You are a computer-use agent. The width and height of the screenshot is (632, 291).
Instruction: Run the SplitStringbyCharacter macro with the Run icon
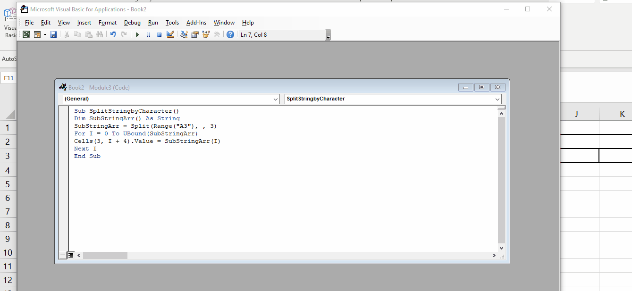coord(137,34)
